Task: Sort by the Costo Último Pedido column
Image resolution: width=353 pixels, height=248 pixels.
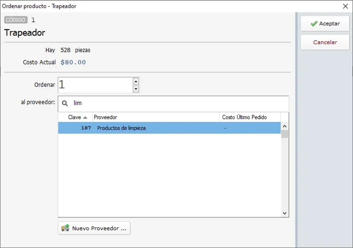Action: coord(250,117)
